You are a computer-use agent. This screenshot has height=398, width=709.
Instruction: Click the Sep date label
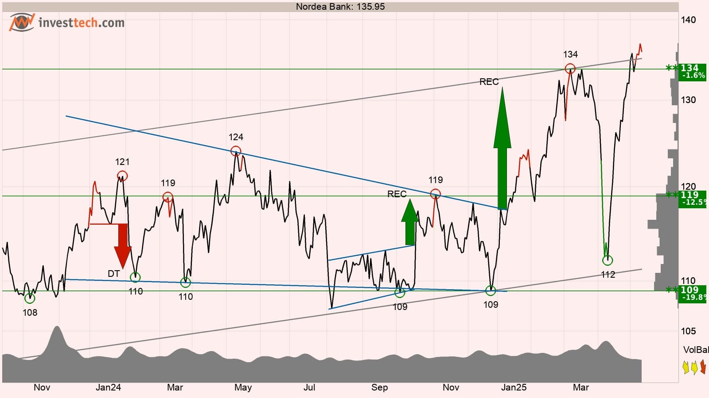379,387
